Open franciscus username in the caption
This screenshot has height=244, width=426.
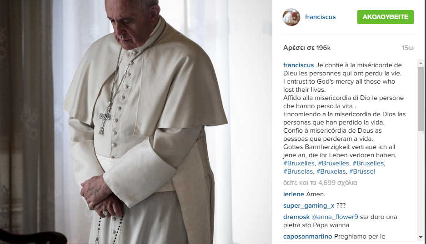[298, 65]
